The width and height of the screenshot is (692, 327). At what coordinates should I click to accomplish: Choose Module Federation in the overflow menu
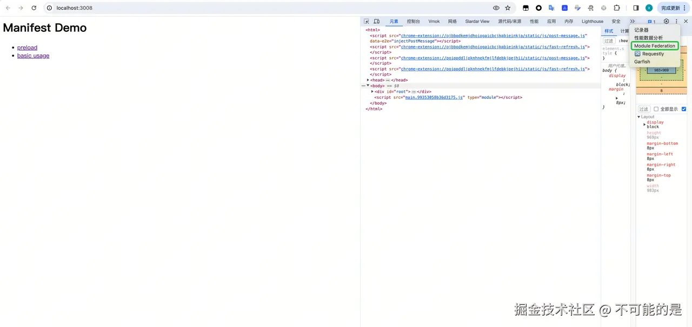[655, 46]
